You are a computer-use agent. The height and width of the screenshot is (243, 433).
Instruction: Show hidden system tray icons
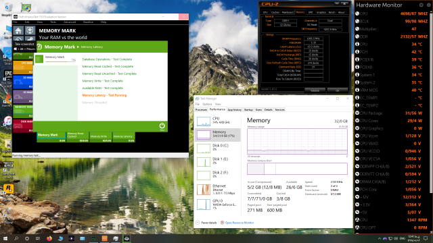click(x=380, y=238)
